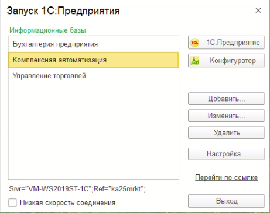Open the Конфигуратор button
This screenshot has width=270, height=213.
226,61
